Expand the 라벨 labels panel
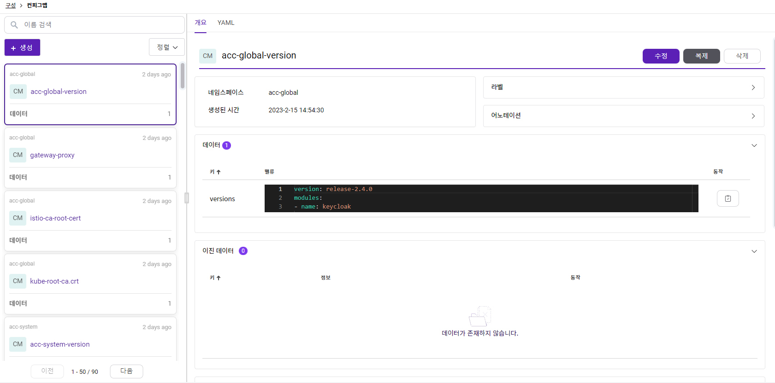This screenshot has width=775, height=383. pyautogui.click(x=623, y=87)
